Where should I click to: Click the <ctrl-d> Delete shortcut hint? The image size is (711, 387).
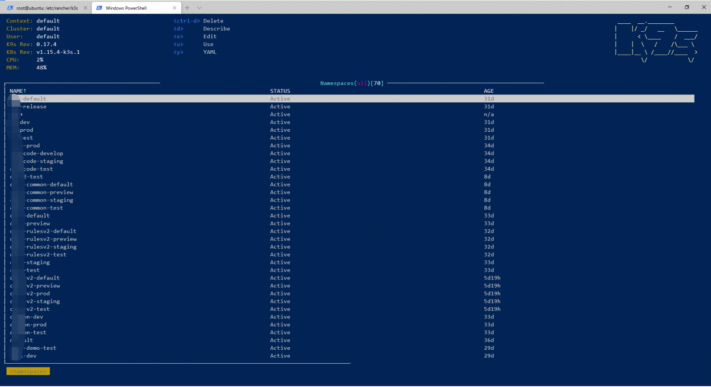coord(199,21)
